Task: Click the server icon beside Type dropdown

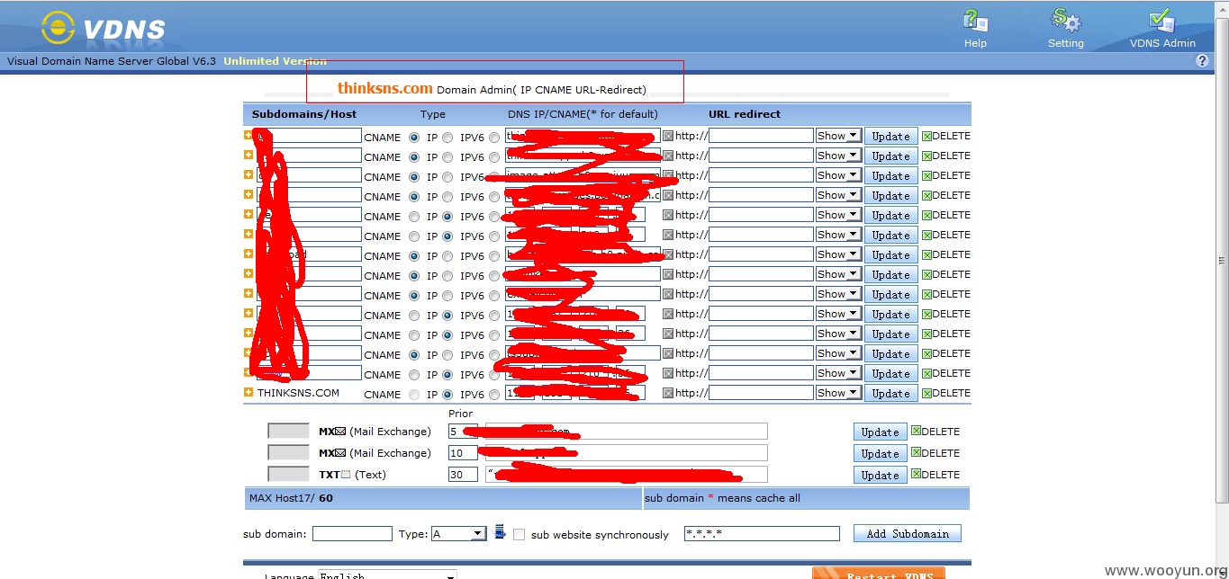Action: (x=501, y=532)
